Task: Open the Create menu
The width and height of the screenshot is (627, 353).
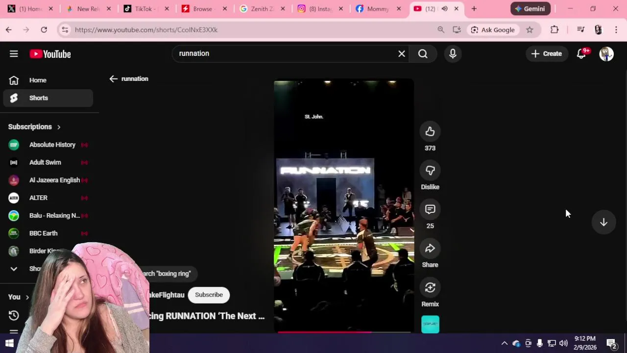Action: [x=547, y=53]
